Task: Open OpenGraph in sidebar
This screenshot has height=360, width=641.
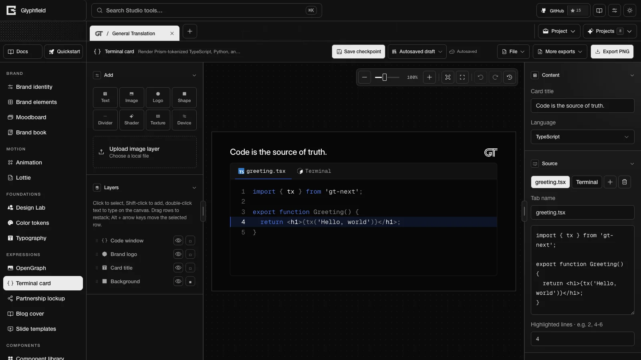Action: pyautogui.click(x=43, y=268)
